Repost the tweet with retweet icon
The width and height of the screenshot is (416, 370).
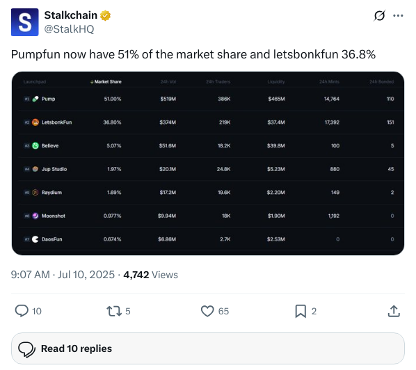(x=114, y=312)
